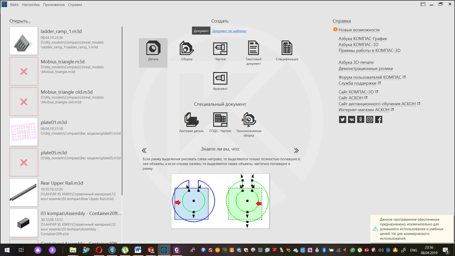
Task: Create a Технологическая сборка document
Action: tap(249, 124)
